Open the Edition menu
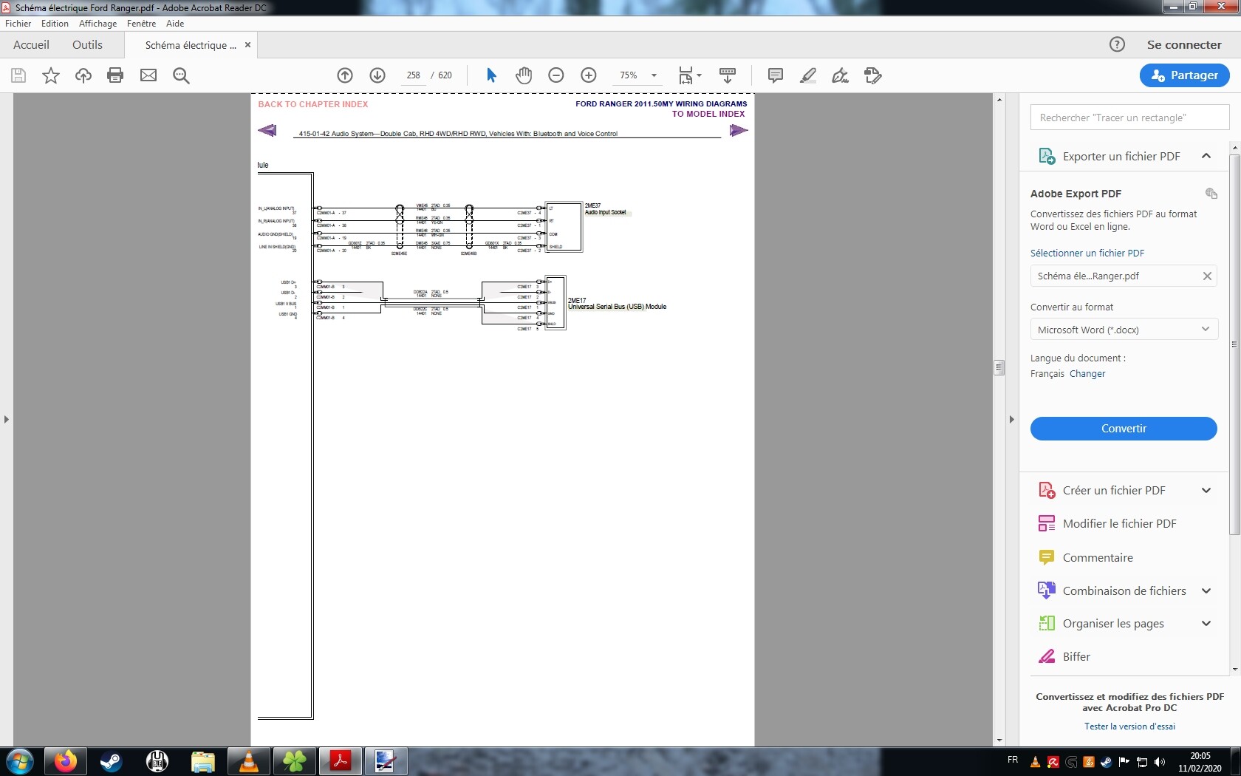 click(55, 24)
